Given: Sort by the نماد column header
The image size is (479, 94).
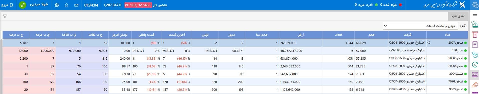Looking at the screenshot, I should [447, 35].
